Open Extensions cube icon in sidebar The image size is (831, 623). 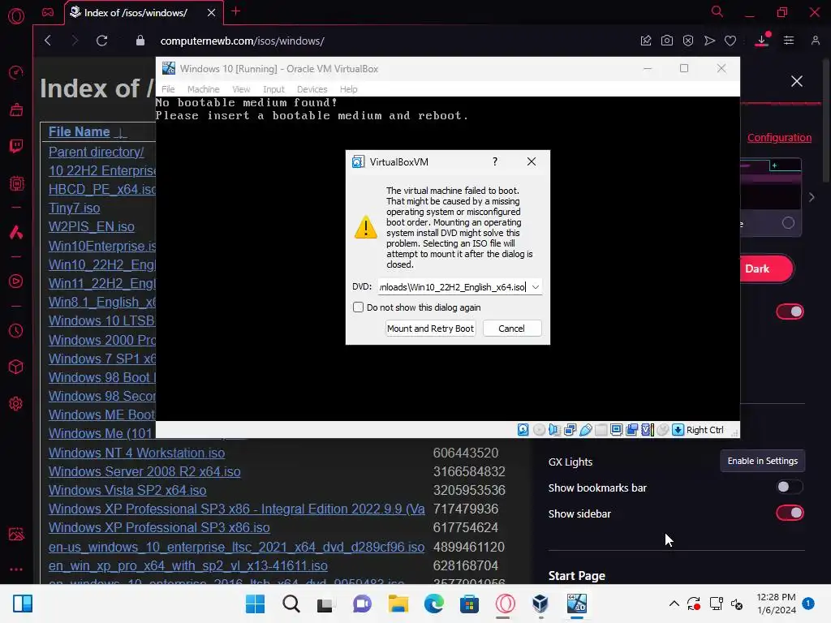tap(16, 367)
